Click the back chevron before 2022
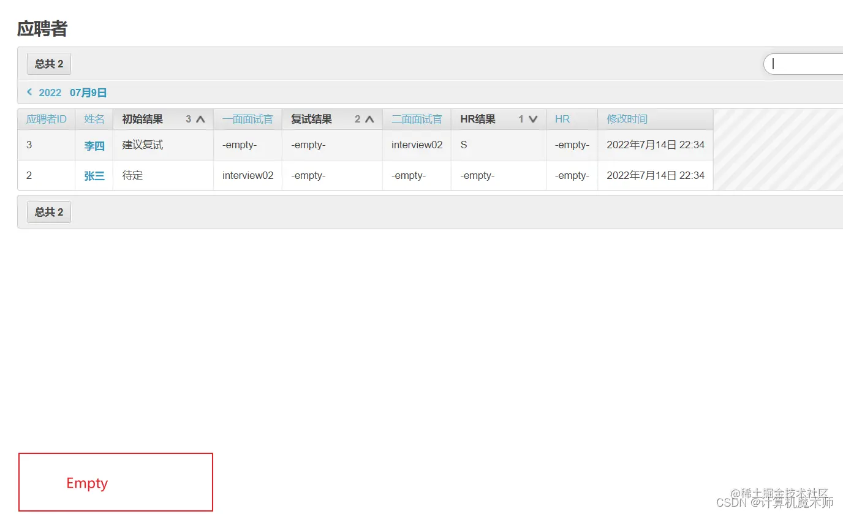This screenshot has height=514, width=843. point(29,92)
